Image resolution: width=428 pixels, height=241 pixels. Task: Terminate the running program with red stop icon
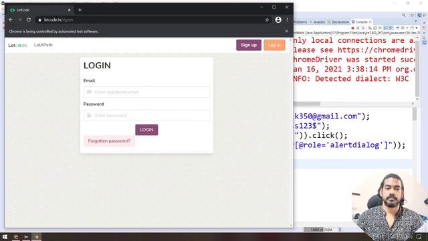pyautogui.click(x=352, y=28)
